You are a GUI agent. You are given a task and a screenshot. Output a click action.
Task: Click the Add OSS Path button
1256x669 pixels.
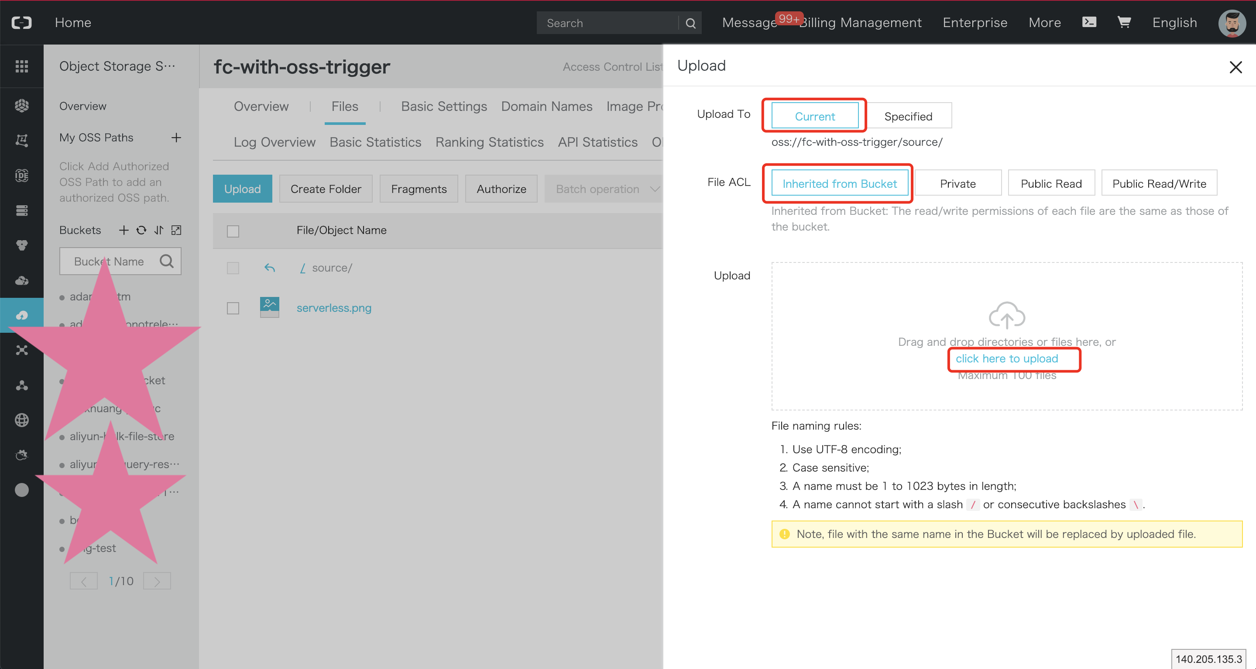[176, 137]
